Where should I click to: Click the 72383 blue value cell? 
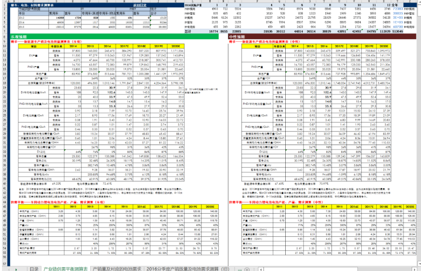(x=397, y=9)
